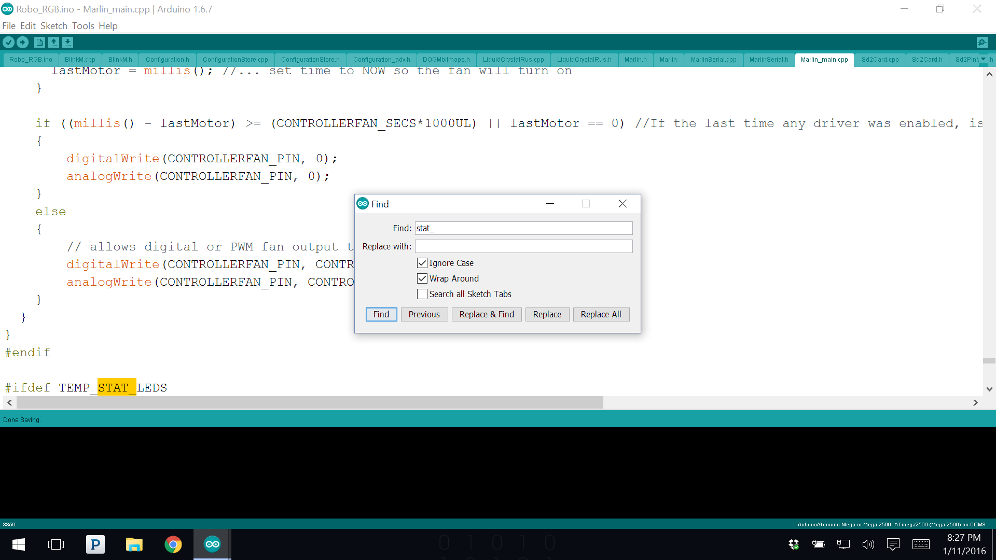Toggle the Wrap Around checkbox
Screen dimensions: 996x560
click(422, 278)
